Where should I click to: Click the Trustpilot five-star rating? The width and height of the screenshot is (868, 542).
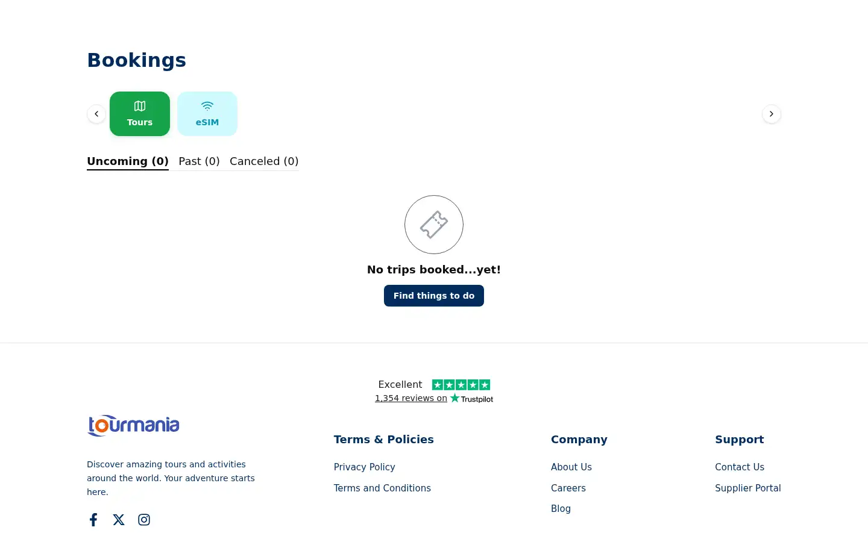[x=461, y=385]
